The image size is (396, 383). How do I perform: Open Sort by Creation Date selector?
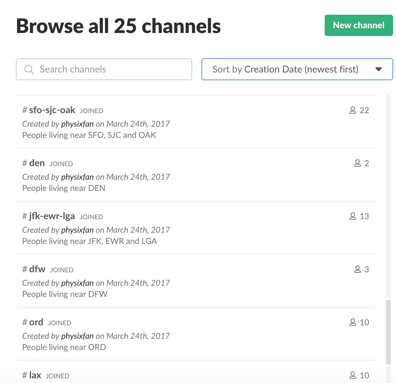(x=297, y=69)
